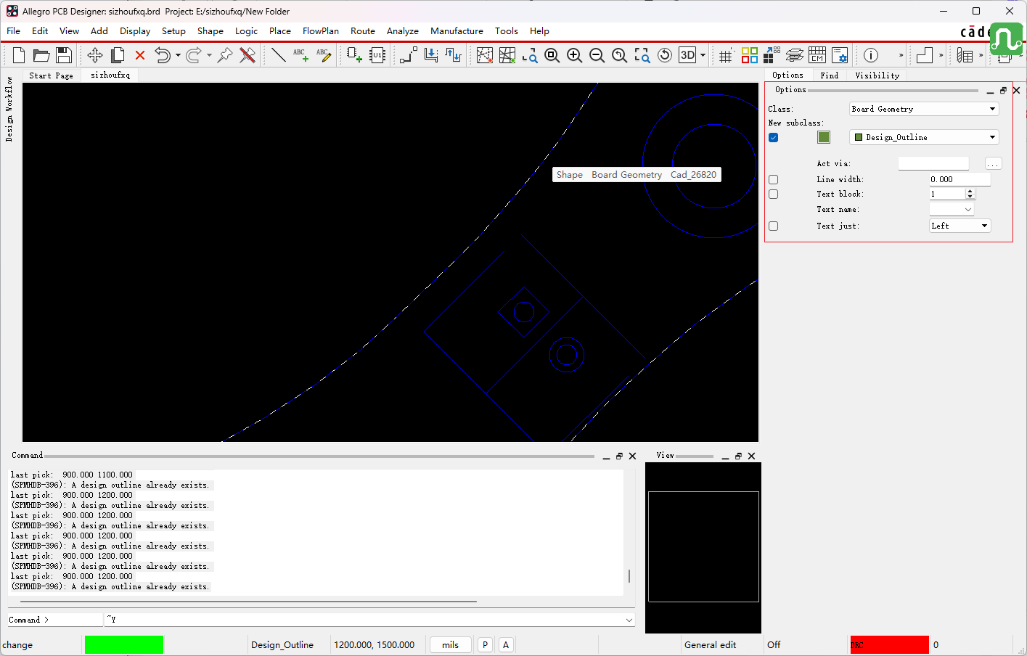Uncheck the New subclass checkbox

(773, 137)
